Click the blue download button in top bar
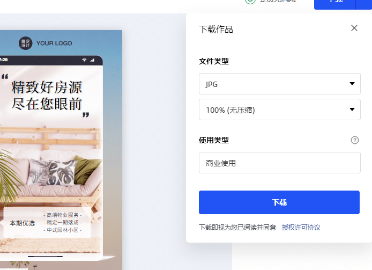Viewport: 372px width, 270px height. pyautogui.click(x=334, y=4)
